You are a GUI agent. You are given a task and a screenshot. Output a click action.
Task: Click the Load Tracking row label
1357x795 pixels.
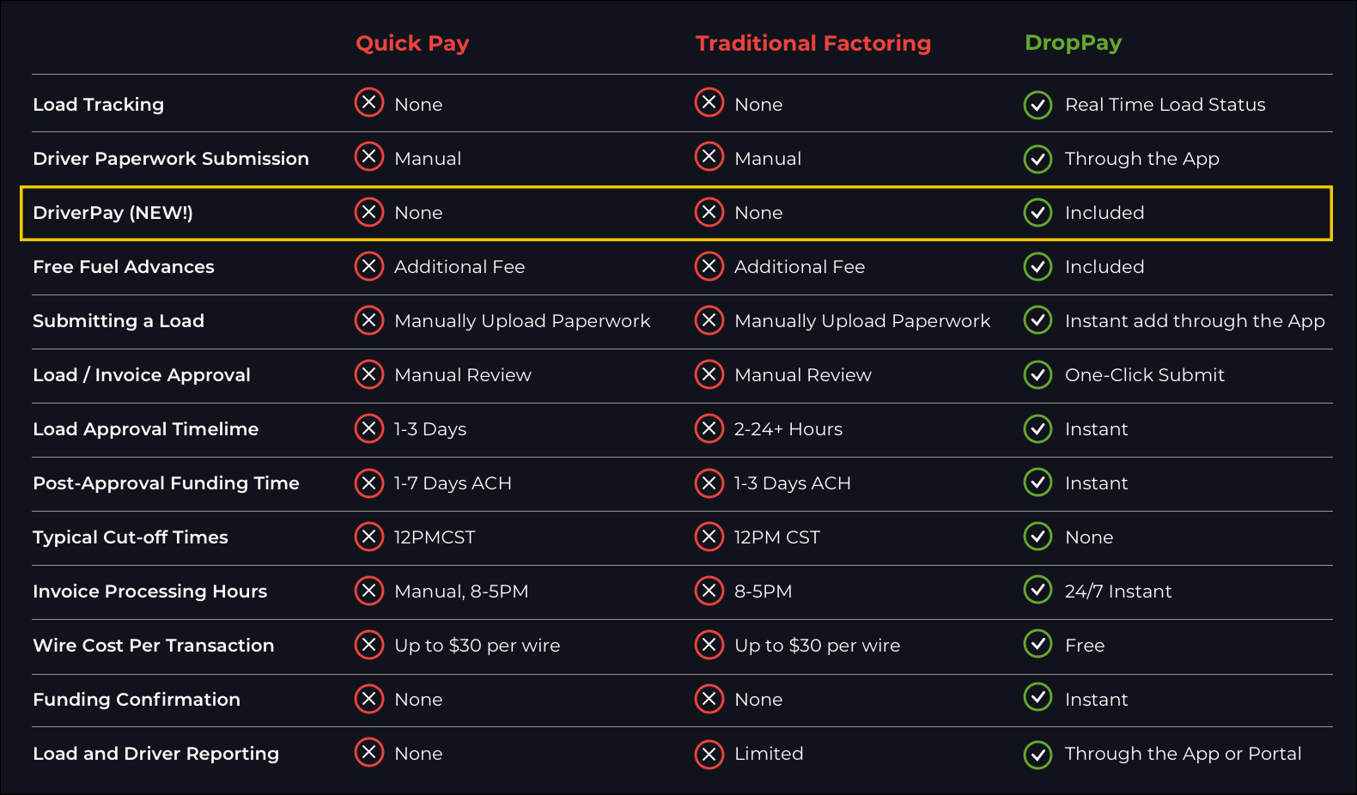[98, 105]
